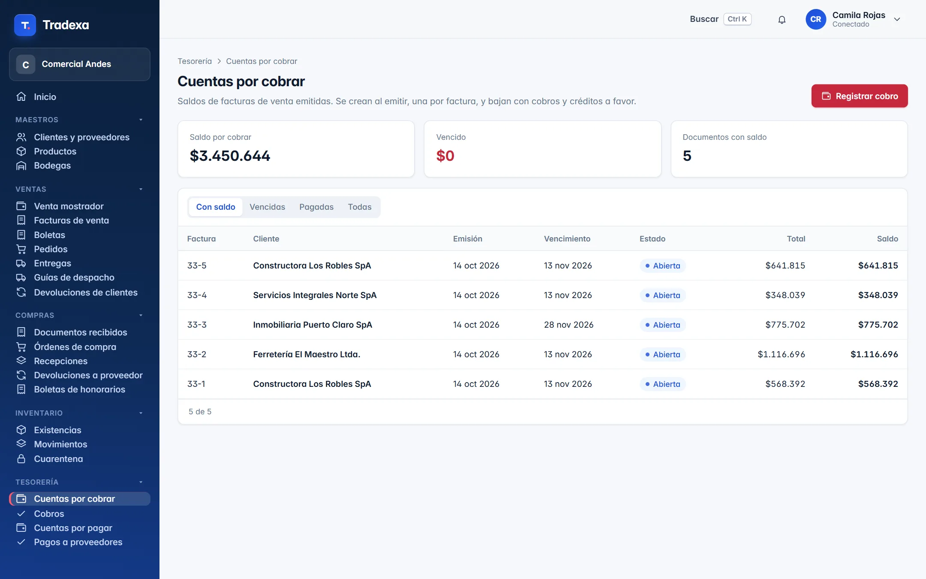Click the Tradexa logo icon
The height and width of the screenshot is (579, 926).
25,25
